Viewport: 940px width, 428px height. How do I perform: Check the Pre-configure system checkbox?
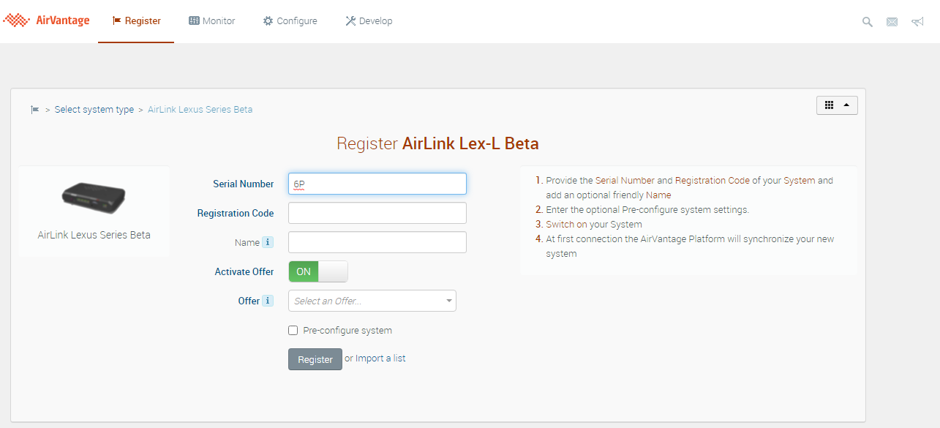tap(293, 331)
